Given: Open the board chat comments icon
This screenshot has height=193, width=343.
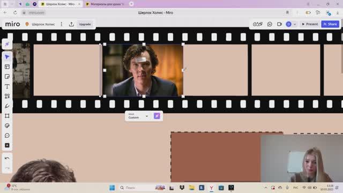Looking at the screenshot, I should 270,24.
